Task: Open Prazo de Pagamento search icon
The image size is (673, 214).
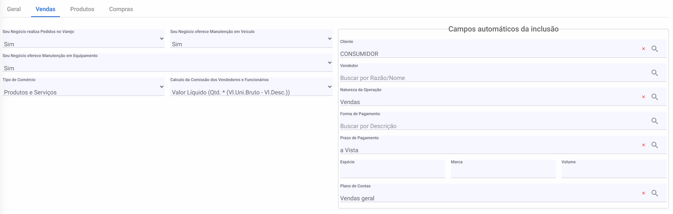Action: tap(654, 145)
